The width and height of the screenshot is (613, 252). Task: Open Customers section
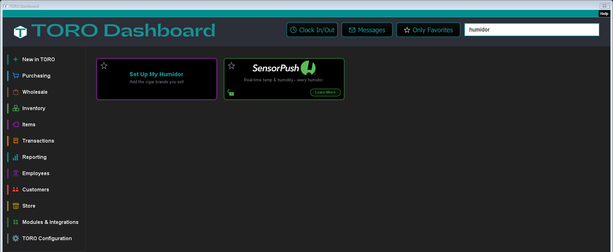[x=35, y=189]
